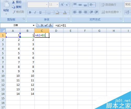The image size is (131, 109).
Task: Toggle bottom vertical alignment
Action: coord(85,4)
